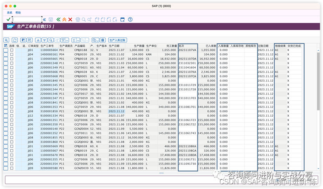Open the Filter dropdown arrow

pyautogui.click(x=67, y=40)
